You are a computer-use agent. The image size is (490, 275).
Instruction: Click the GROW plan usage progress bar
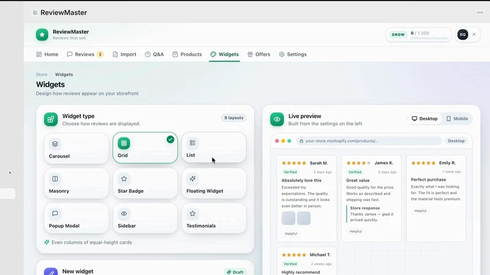429,38
